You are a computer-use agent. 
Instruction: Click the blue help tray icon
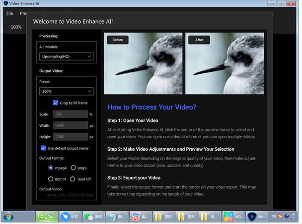[x=287, y=216]
